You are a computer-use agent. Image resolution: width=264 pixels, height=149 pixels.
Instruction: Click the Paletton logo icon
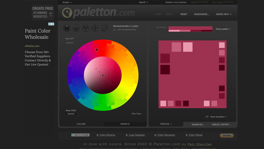[67, 13]
